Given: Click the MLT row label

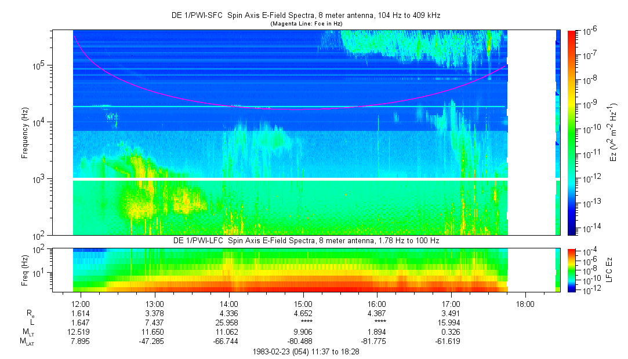Looking at the screenshot, I should (x=28, y=332).
